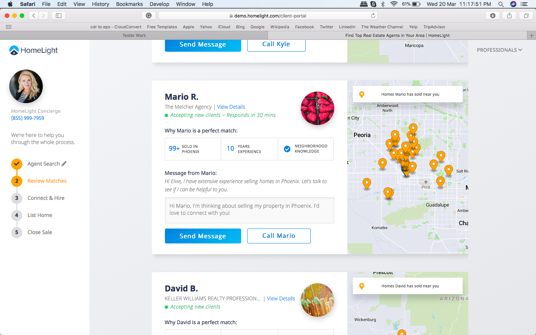Go to Connect & Hire step
Viewport: 536px width, 335px height.
[x=46, y=198]
